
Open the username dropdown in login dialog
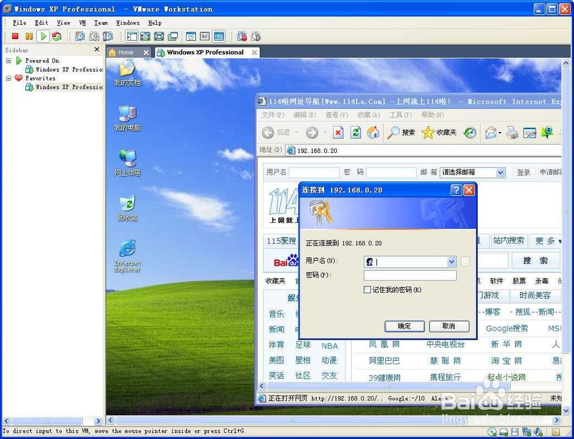click(451, 262)
